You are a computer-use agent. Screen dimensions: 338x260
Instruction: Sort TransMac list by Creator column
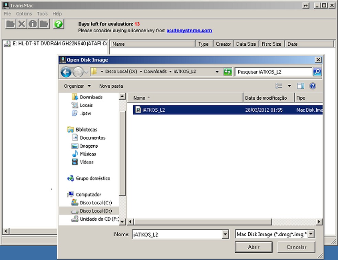[223, 44]
